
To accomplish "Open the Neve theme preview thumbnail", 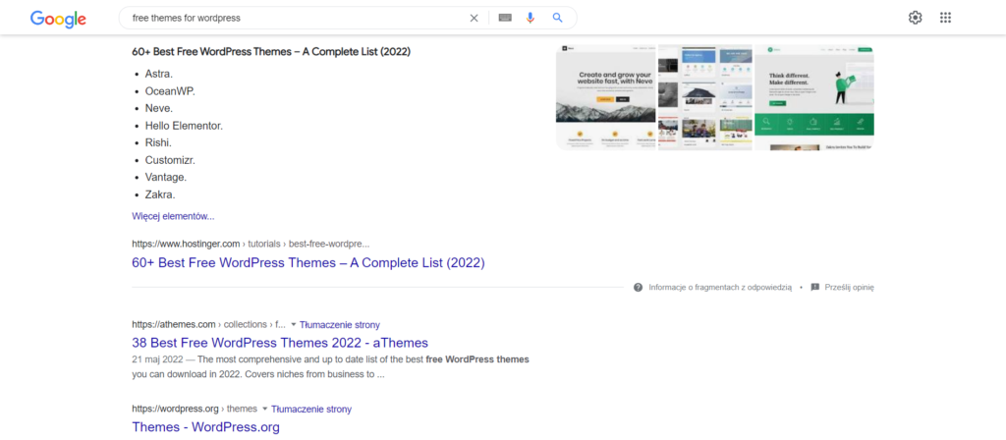I will 605,96.
